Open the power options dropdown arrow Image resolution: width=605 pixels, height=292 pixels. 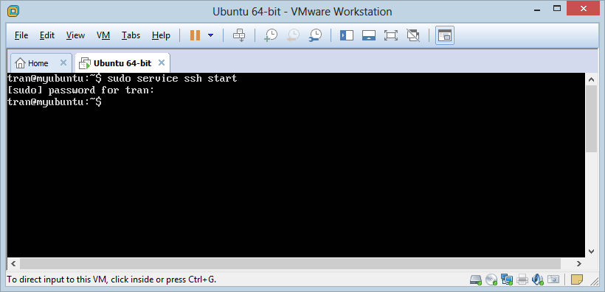[x=211, y=35]
